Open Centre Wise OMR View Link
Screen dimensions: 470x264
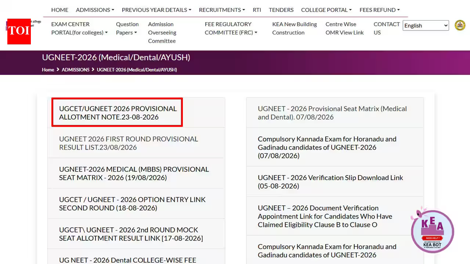(x=344, y=28)
